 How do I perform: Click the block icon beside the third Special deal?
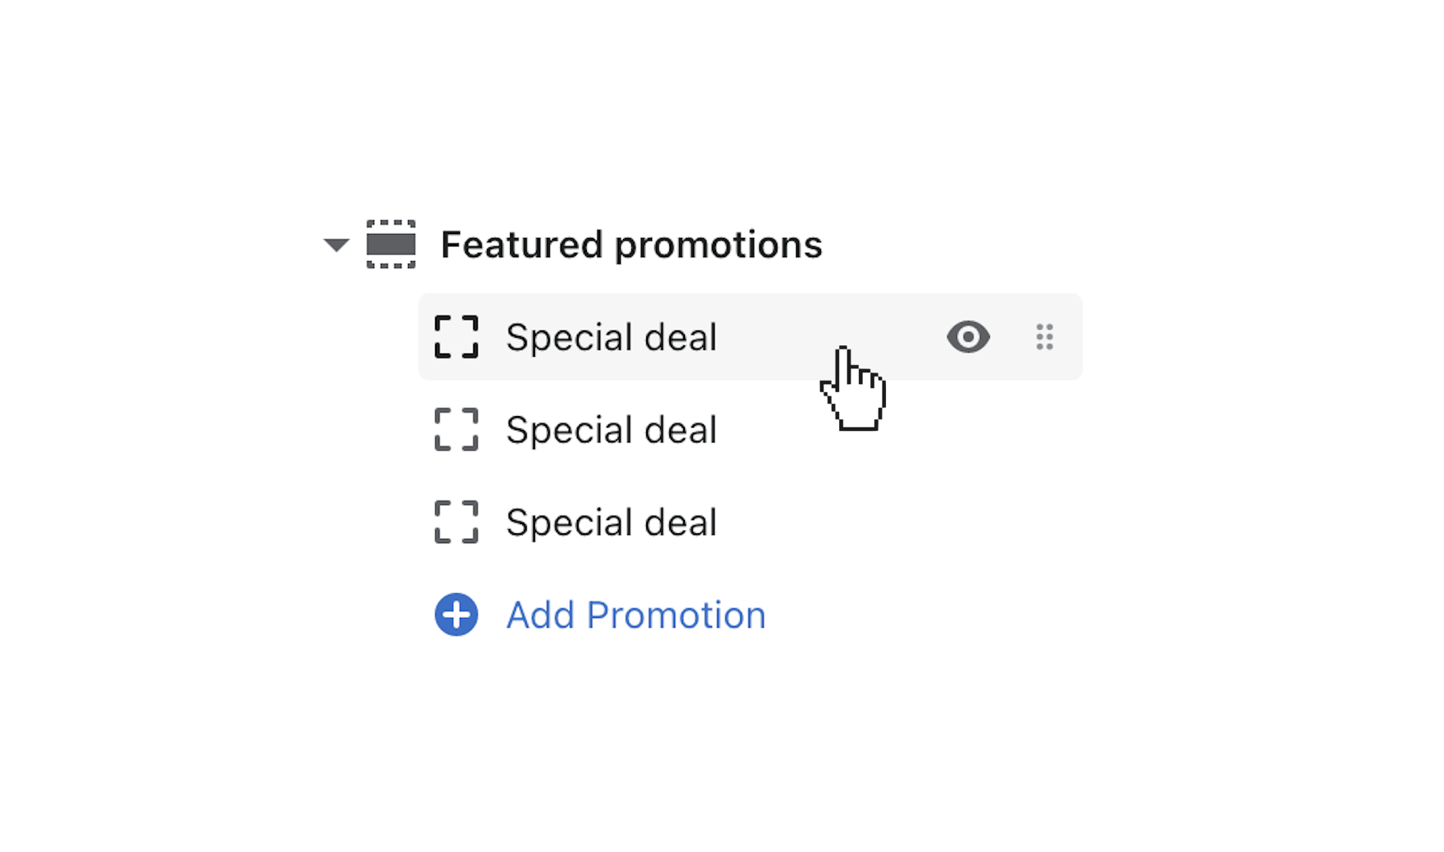455,522
